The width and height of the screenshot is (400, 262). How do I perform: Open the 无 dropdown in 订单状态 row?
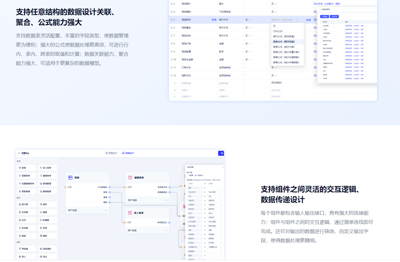tap(274, 67)
